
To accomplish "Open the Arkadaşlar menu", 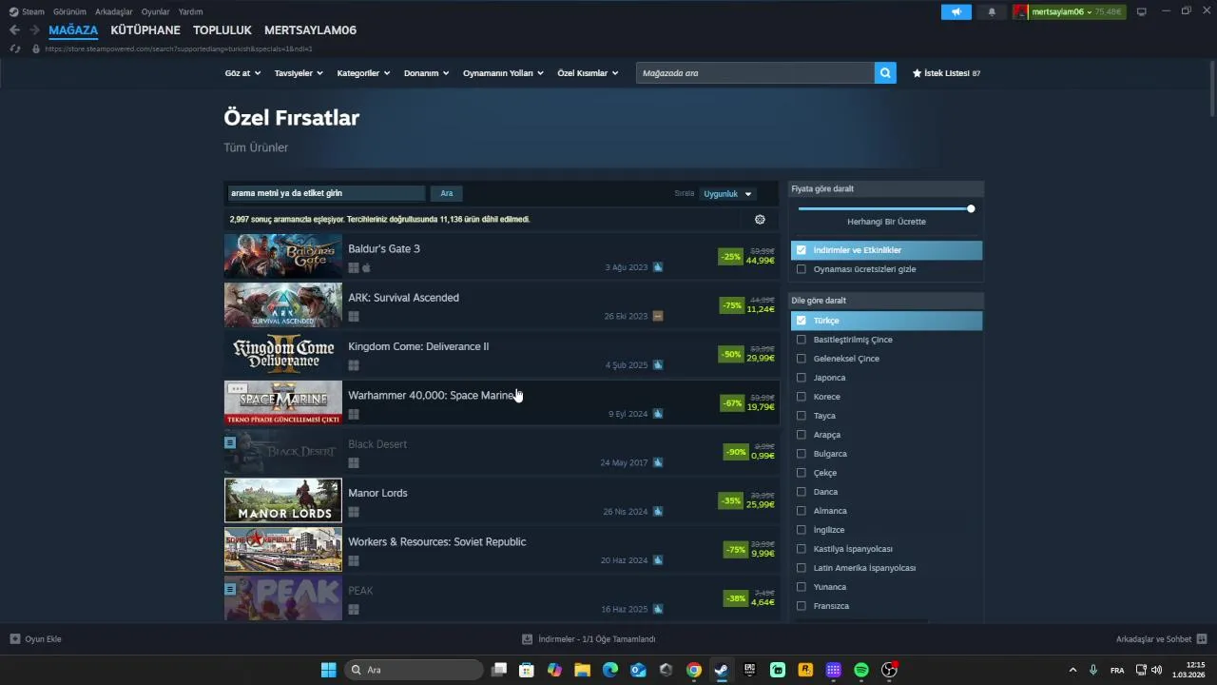I will point(114,11).
